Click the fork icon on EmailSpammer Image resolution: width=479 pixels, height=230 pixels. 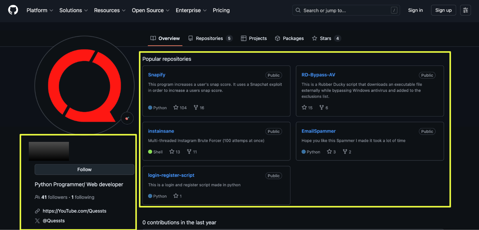345,152
